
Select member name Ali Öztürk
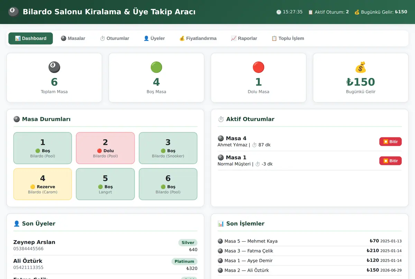point(28,261)
